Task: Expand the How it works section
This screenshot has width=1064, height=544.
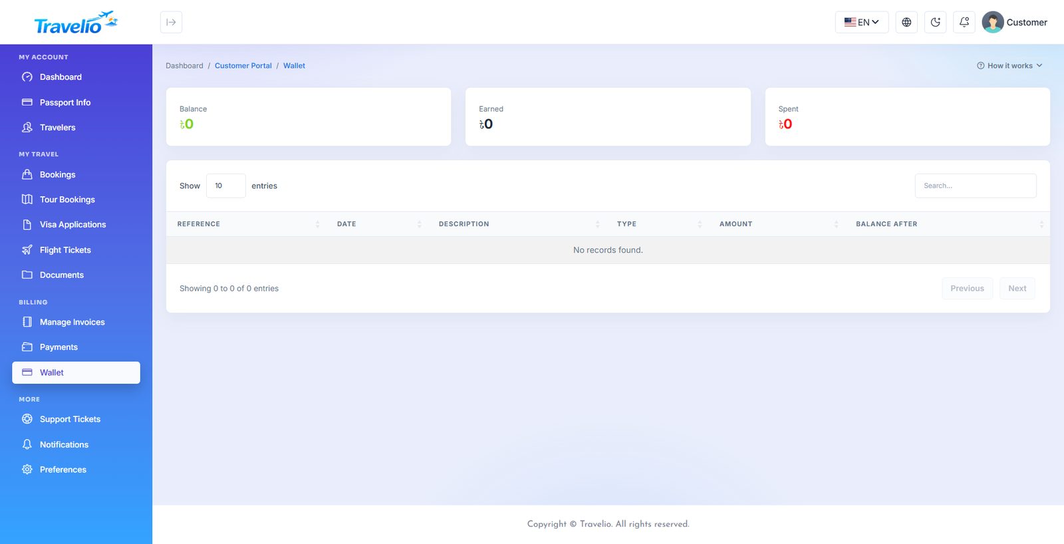Action: [1009, 66]
